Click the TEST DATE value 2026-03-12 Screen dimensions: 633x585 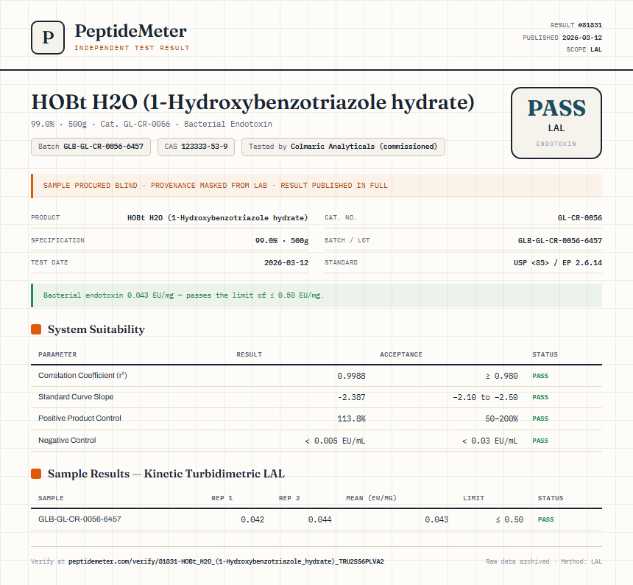click(286, 262)
